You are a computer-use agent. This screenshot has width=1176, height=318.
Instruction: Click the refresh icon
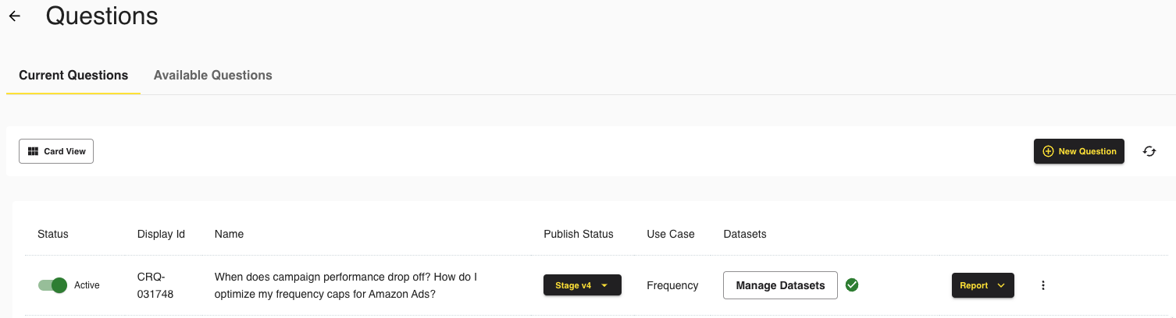click(1149, 151)
